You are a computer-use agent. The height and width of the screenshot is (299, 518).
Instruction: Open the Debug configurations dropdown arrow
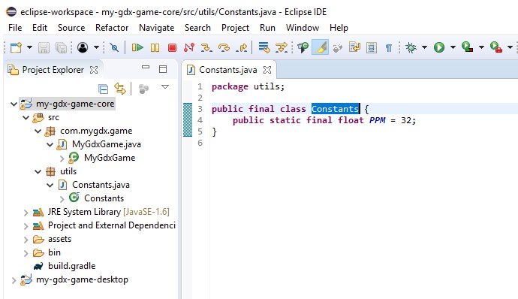[424, 47]
